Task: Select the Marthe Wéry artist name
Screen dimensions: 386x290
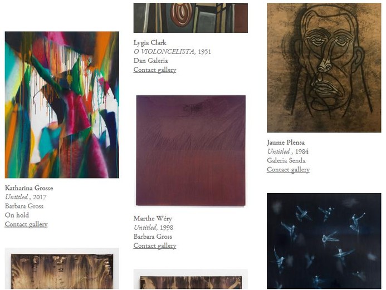Action: [x=153, y=218]
